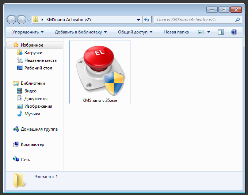Image resolution: width=248 pixels, height=195 pixels.
Task: Select Компьютер in the navigation pane
Action: 32,144
